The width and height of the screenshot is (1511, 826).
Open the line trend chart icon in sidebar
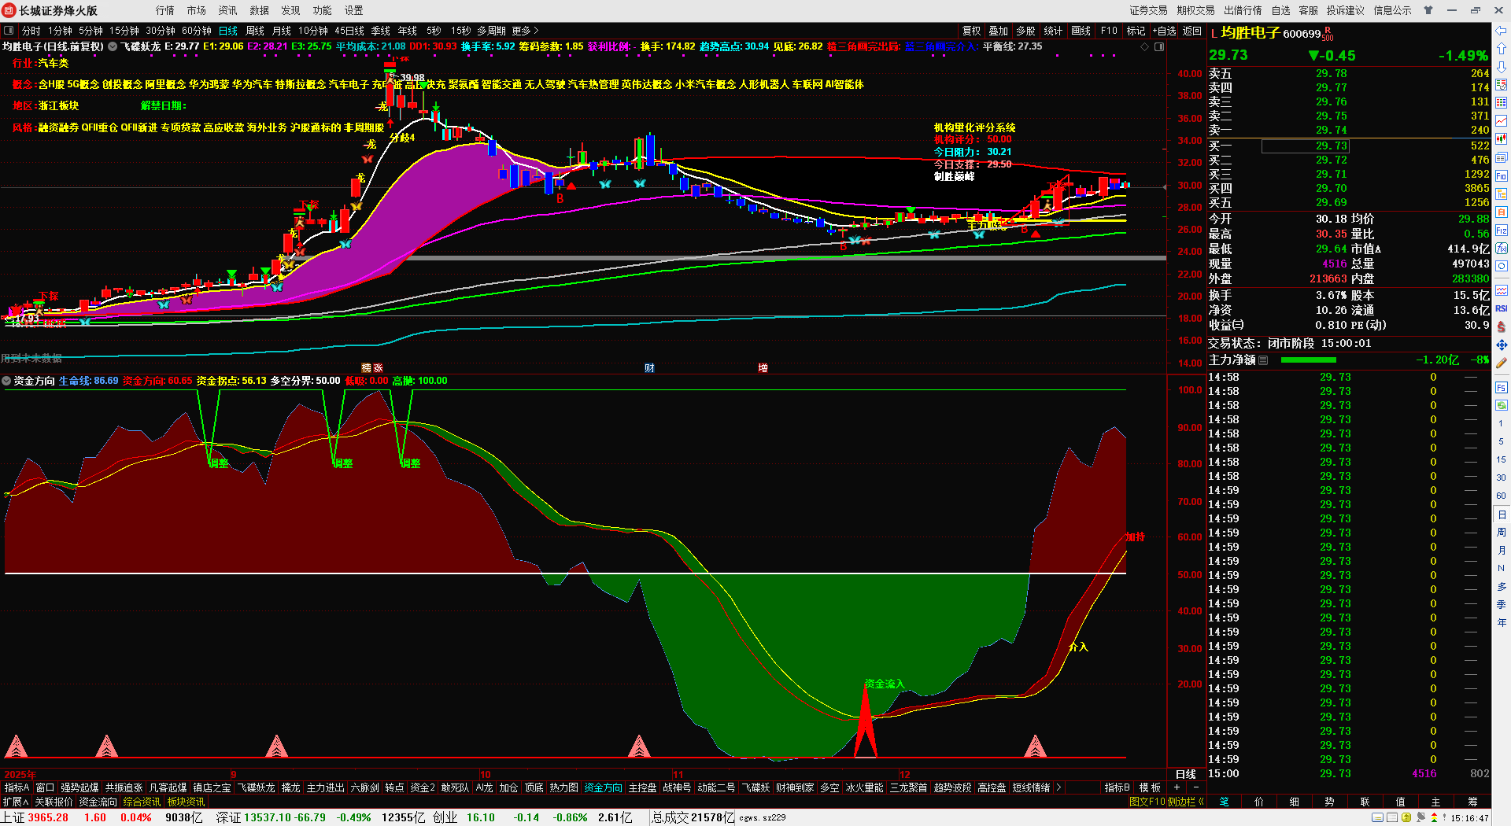click(1502, 121)
